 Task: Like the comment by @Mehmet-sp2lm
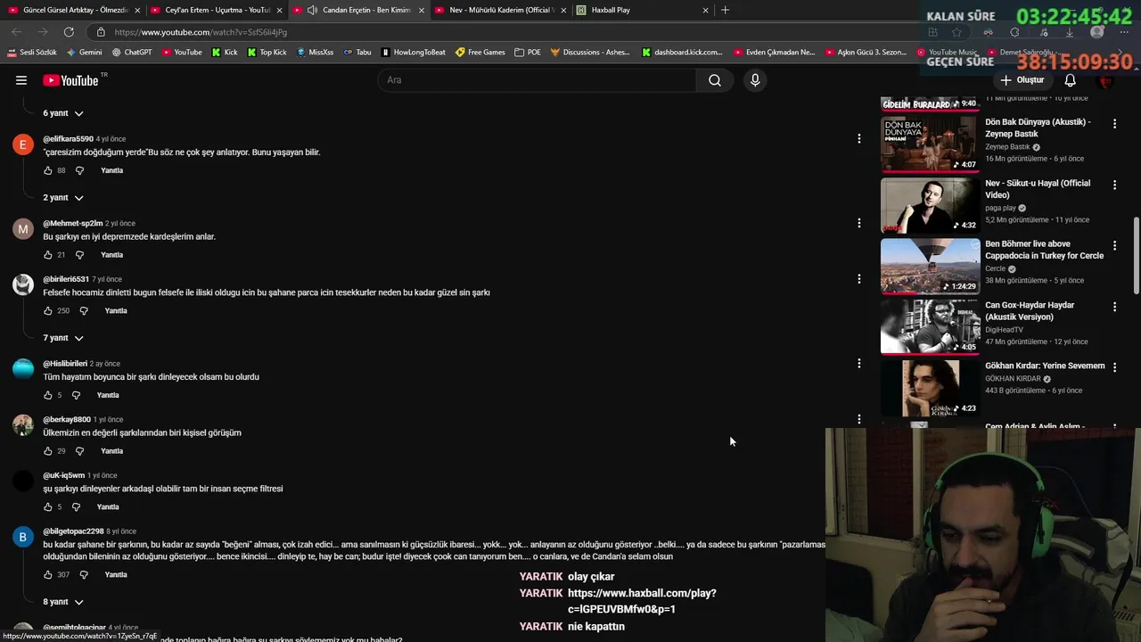pyautogui.click(x=48, y=255)
